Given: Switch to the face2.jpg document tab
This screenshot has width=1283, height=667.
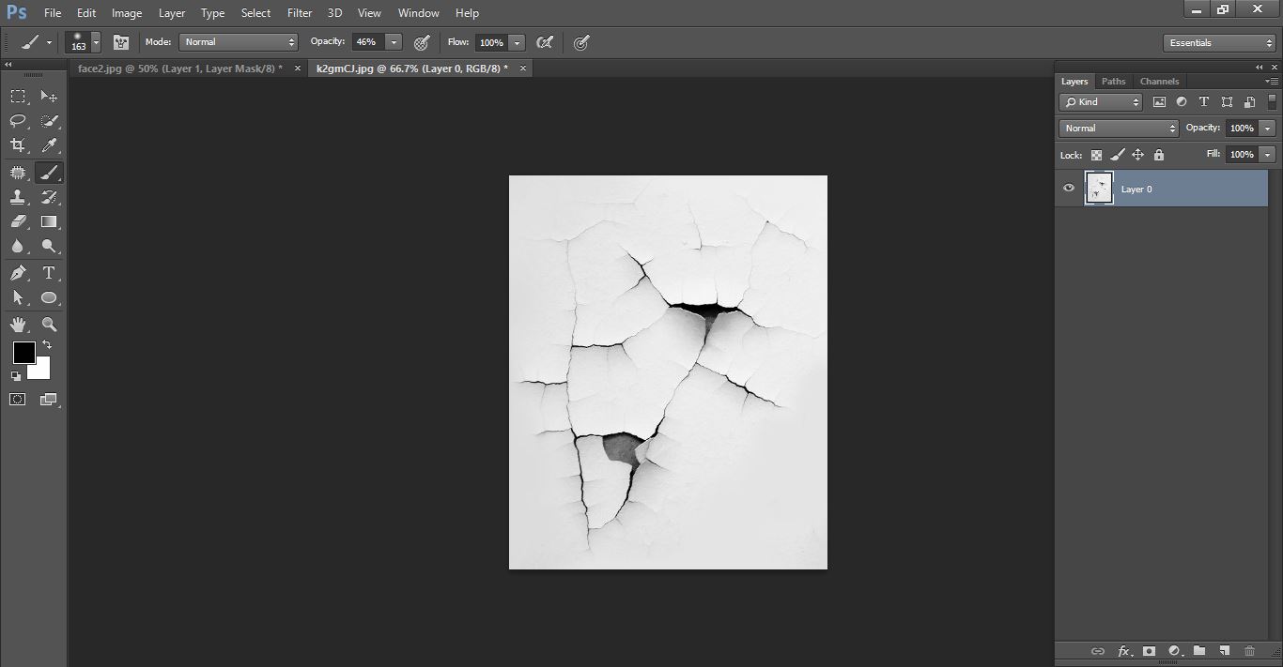Looking at the screenshot, I should (179, 68).
